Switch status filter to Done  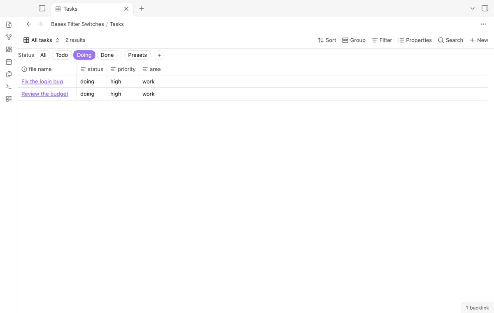pos(107,55)
